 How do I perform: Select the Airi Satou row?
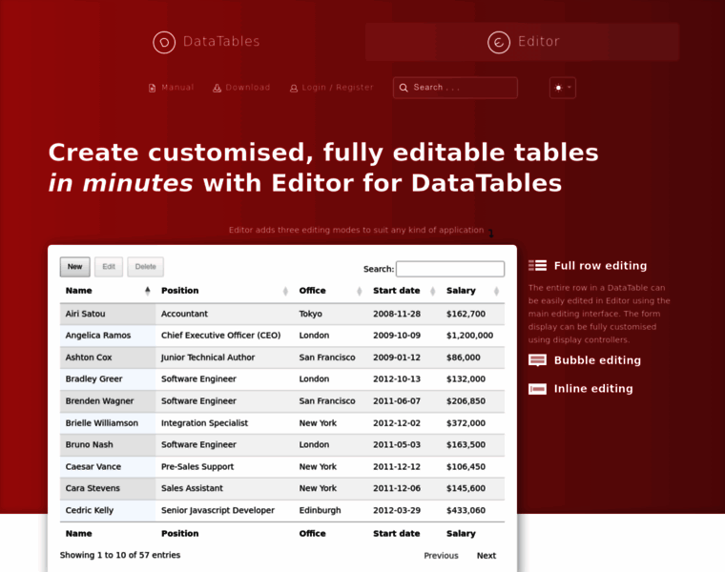(x=282, y=315)
